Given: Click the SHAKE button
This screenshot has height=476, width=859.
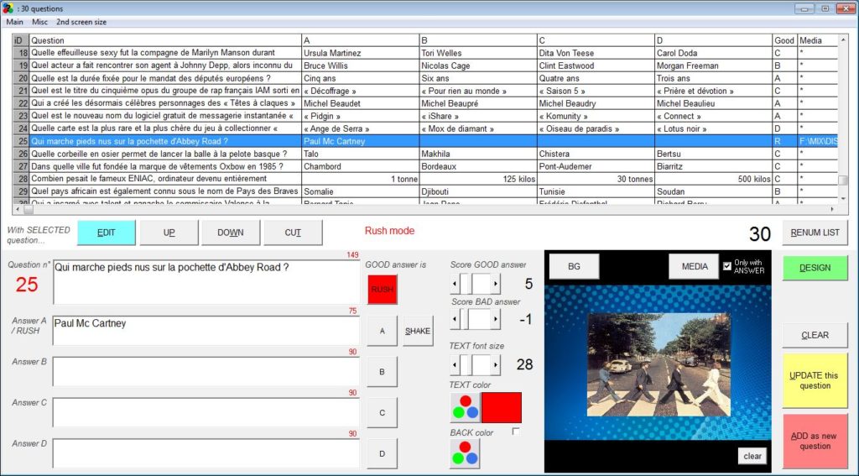Looking at the screenshot, I should point(418,331).
